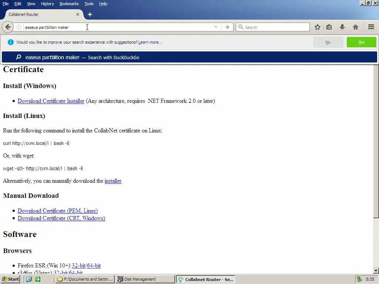Open the File menu

pyautogui.click(x=6, y=4)
